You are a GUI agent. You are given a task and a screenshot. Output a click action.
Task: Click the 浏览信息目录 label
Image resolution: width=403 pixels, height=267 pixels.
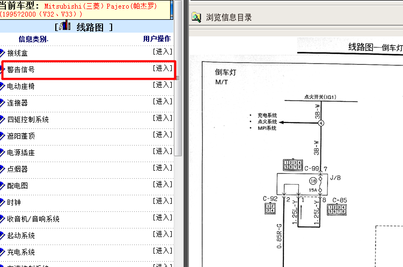coord(229,18)
